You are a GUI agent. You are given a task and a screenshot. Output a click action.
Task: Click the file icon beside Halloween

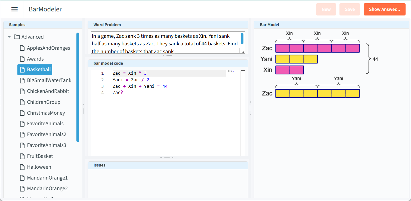coord(22,167)
